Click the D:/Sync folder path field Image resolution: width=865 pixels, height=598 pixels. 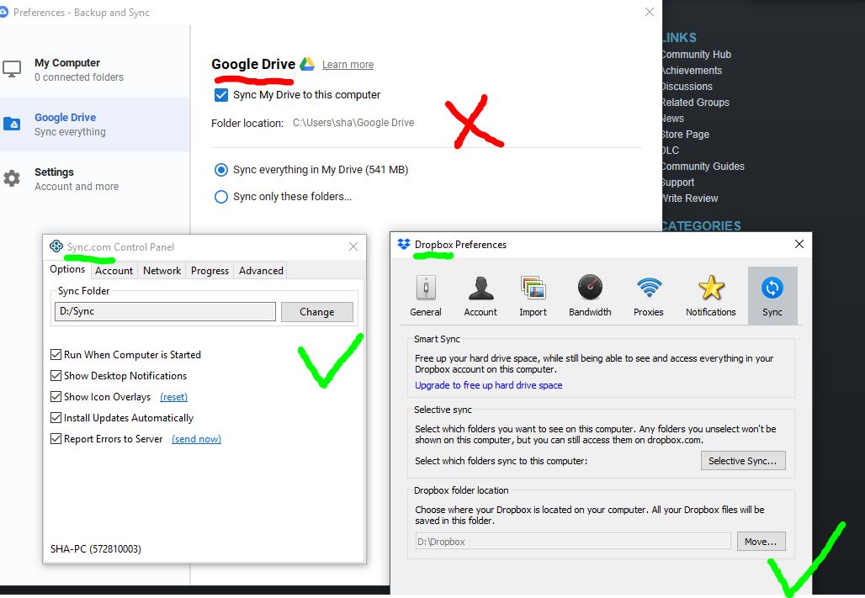coord(164,311)
